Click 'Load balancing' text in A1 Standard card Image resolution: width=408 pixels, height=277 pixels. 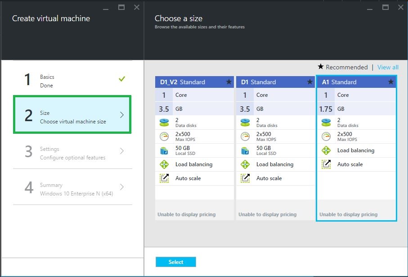[356, 150]
